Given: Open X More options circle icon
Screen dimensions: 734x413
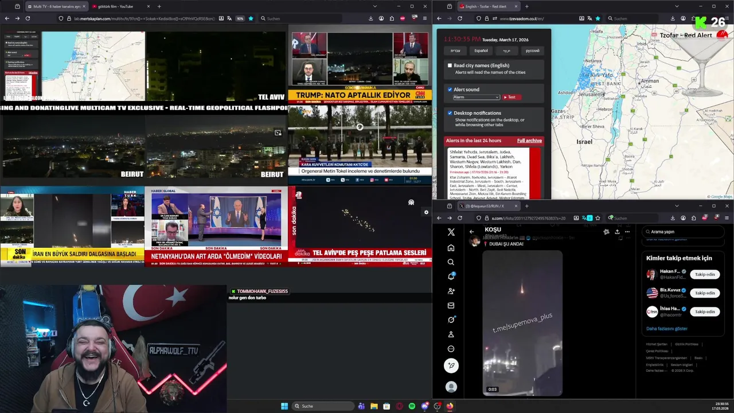Looking at the screenshot, I should tap(451, 349).
